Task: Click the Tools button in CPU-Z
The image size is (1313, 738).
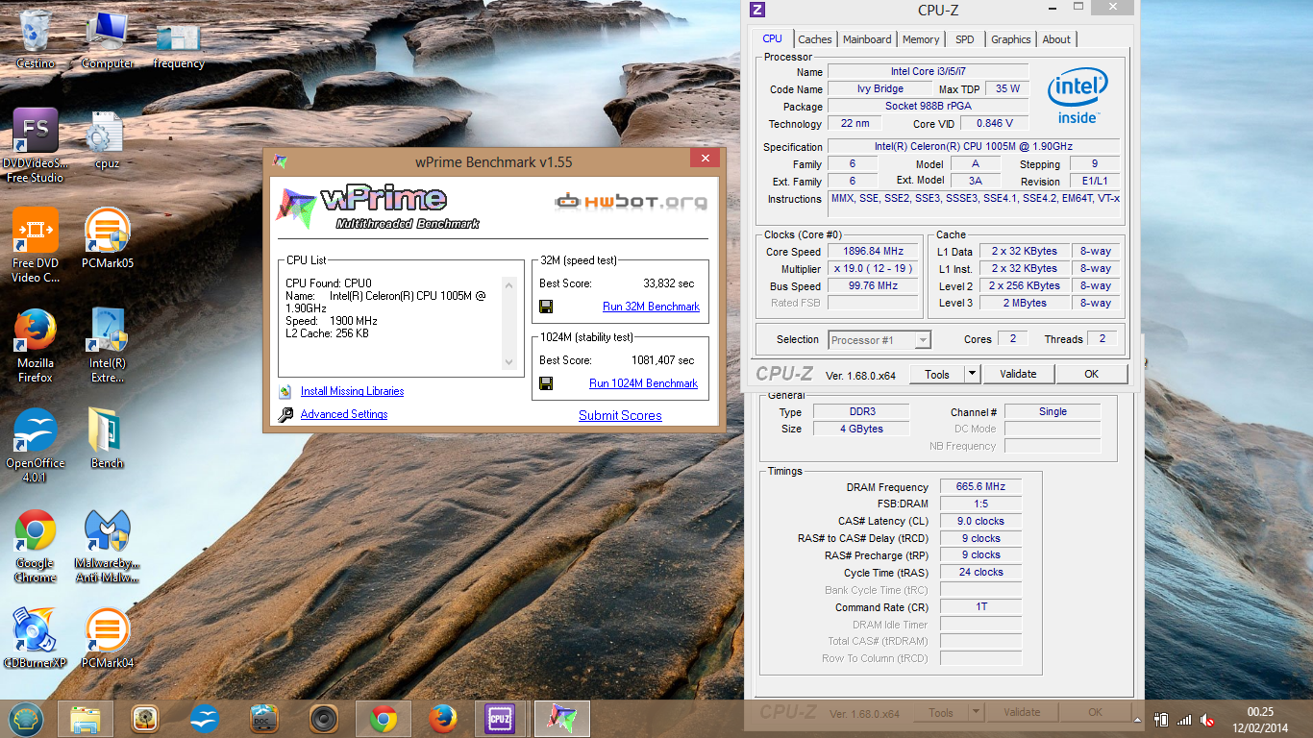Action: tap(937, 375)
